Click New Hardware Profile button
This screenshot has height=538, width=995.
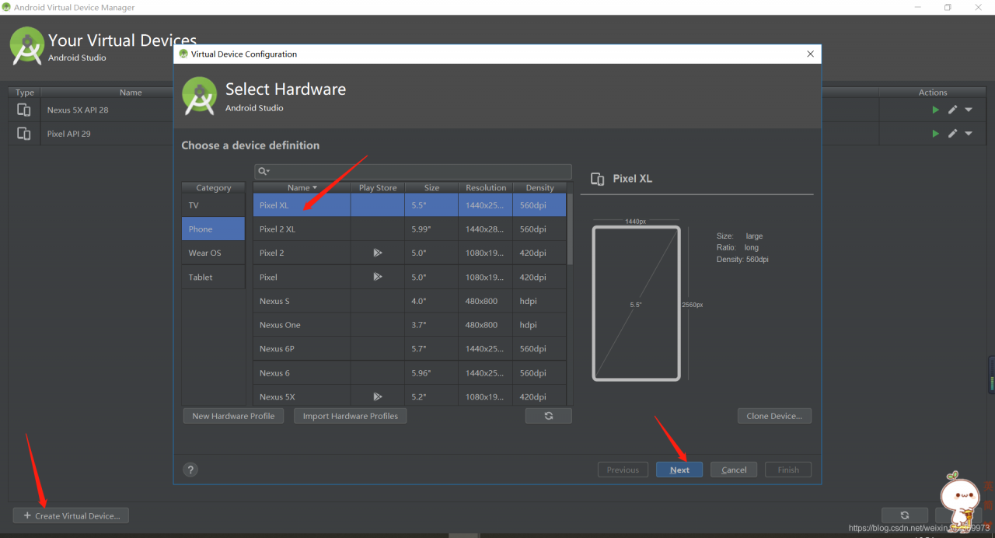pyautogui.click(x=233, y=416)
